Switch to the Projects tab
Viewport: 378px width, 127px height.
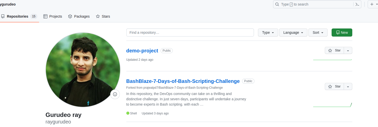(x=53, y=16)
